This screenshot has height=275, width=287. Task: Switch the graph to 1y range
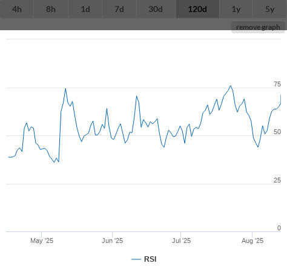click(236, 9)
